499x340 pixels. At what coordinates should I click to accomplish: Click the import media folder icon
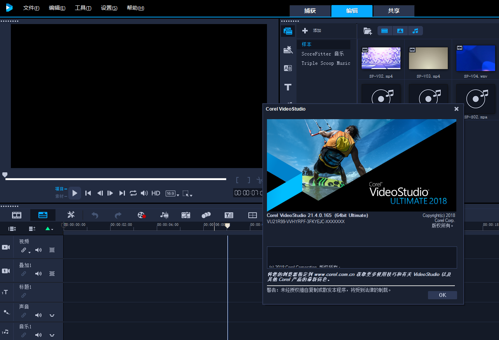point(367,31)
